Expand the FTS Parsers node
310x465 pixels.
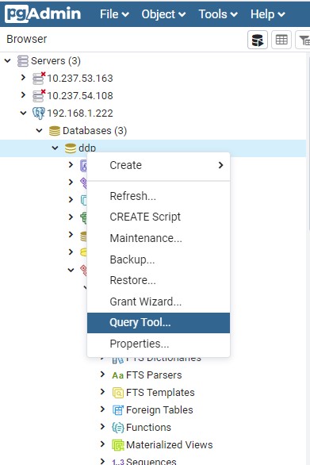[102, 375]
